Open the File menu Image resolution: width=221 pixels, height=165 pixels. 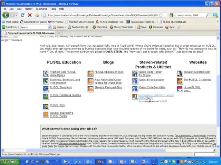tap(4, 9)
